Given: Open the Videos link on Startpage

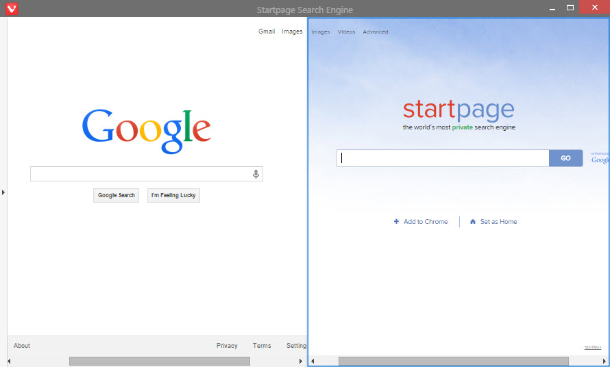Looking at the screenshot, I should [x=346, y=32].
